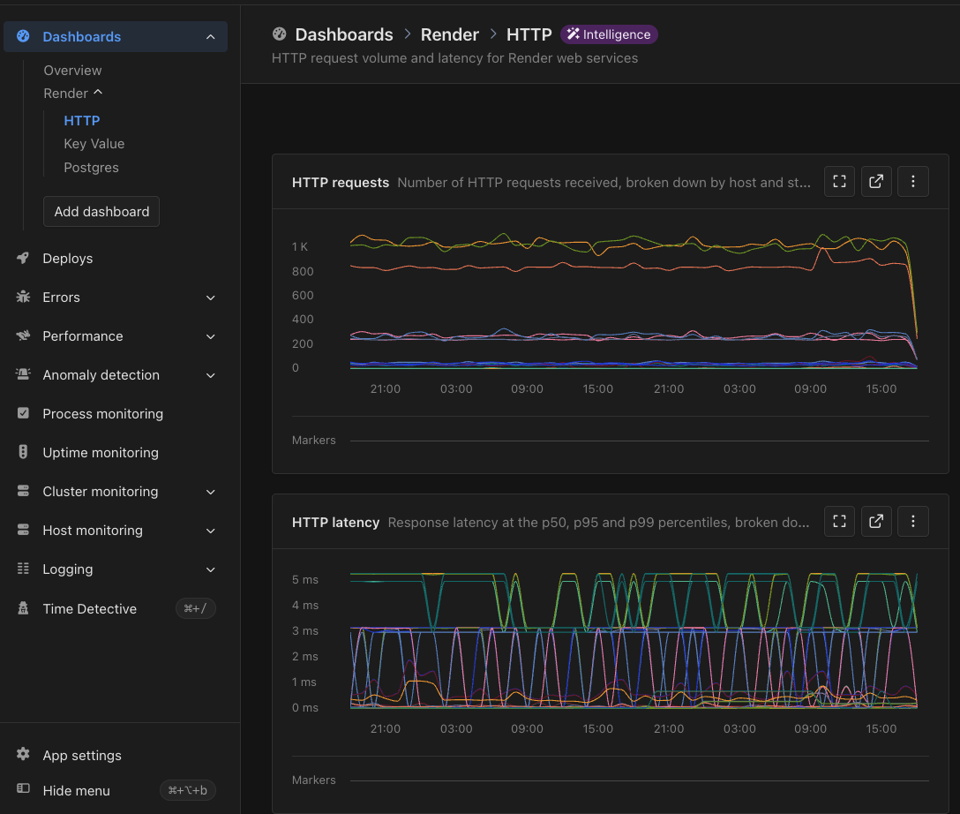Screen dimensions: 960x814
Task: Open HTTP requests chart options menu
Action: click(913, 181)
